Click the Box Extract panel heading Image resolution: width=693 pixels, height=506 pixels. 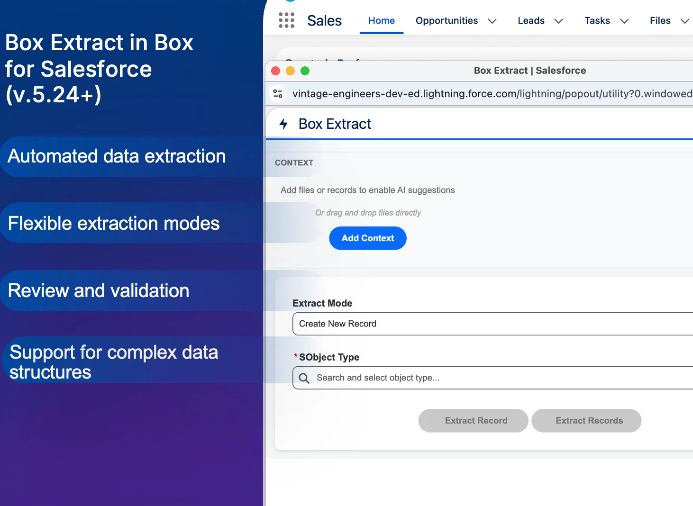335,124
